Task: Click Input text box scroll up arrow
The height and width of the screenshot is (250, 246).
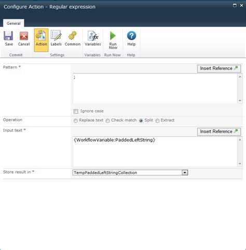Action: click(240, 140)
